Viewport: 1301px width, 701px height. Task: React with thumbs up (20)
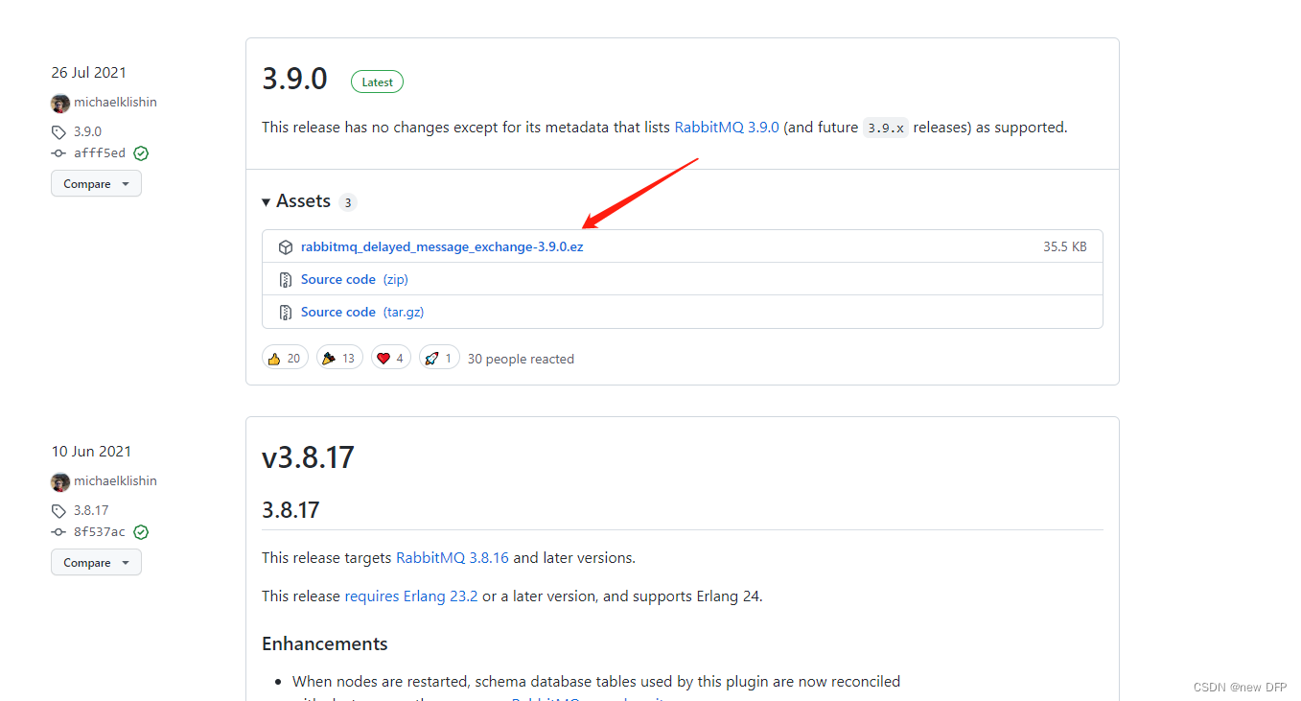(x=285, y=358)
